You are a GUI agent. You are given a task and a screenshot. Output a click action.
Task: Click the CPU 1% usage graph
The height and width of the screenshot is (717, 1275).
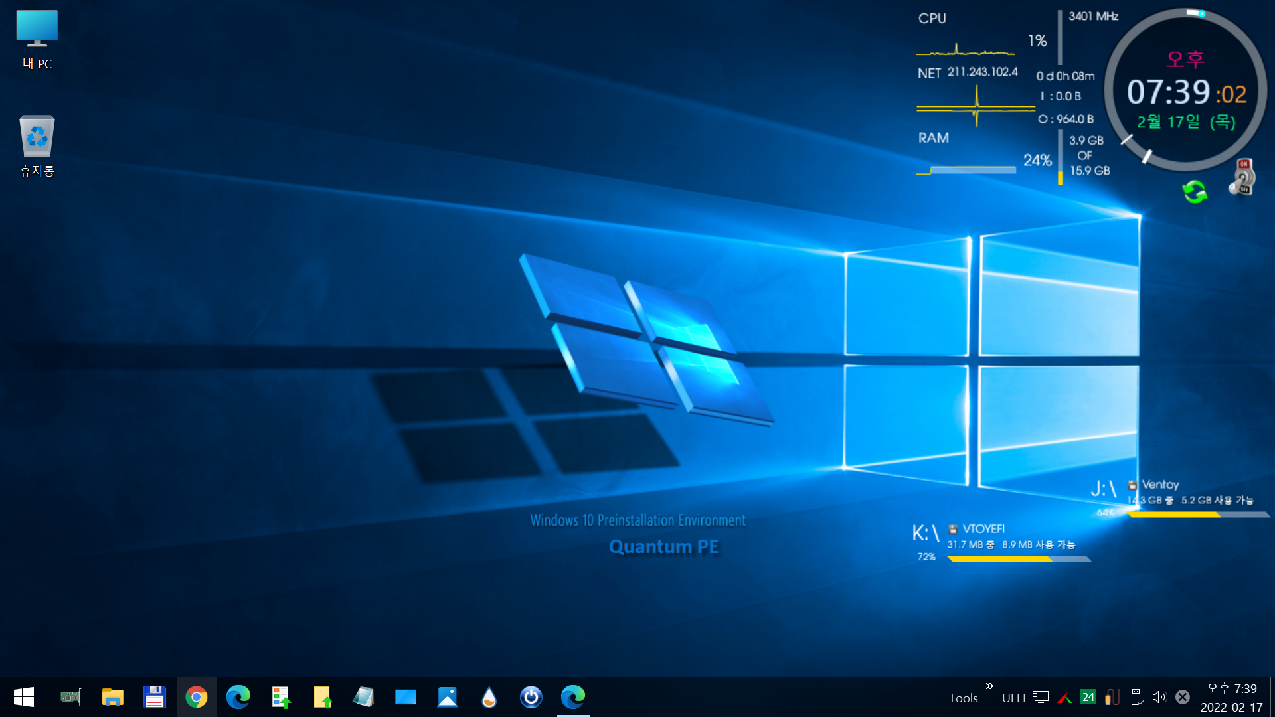[x=966, y=50]
